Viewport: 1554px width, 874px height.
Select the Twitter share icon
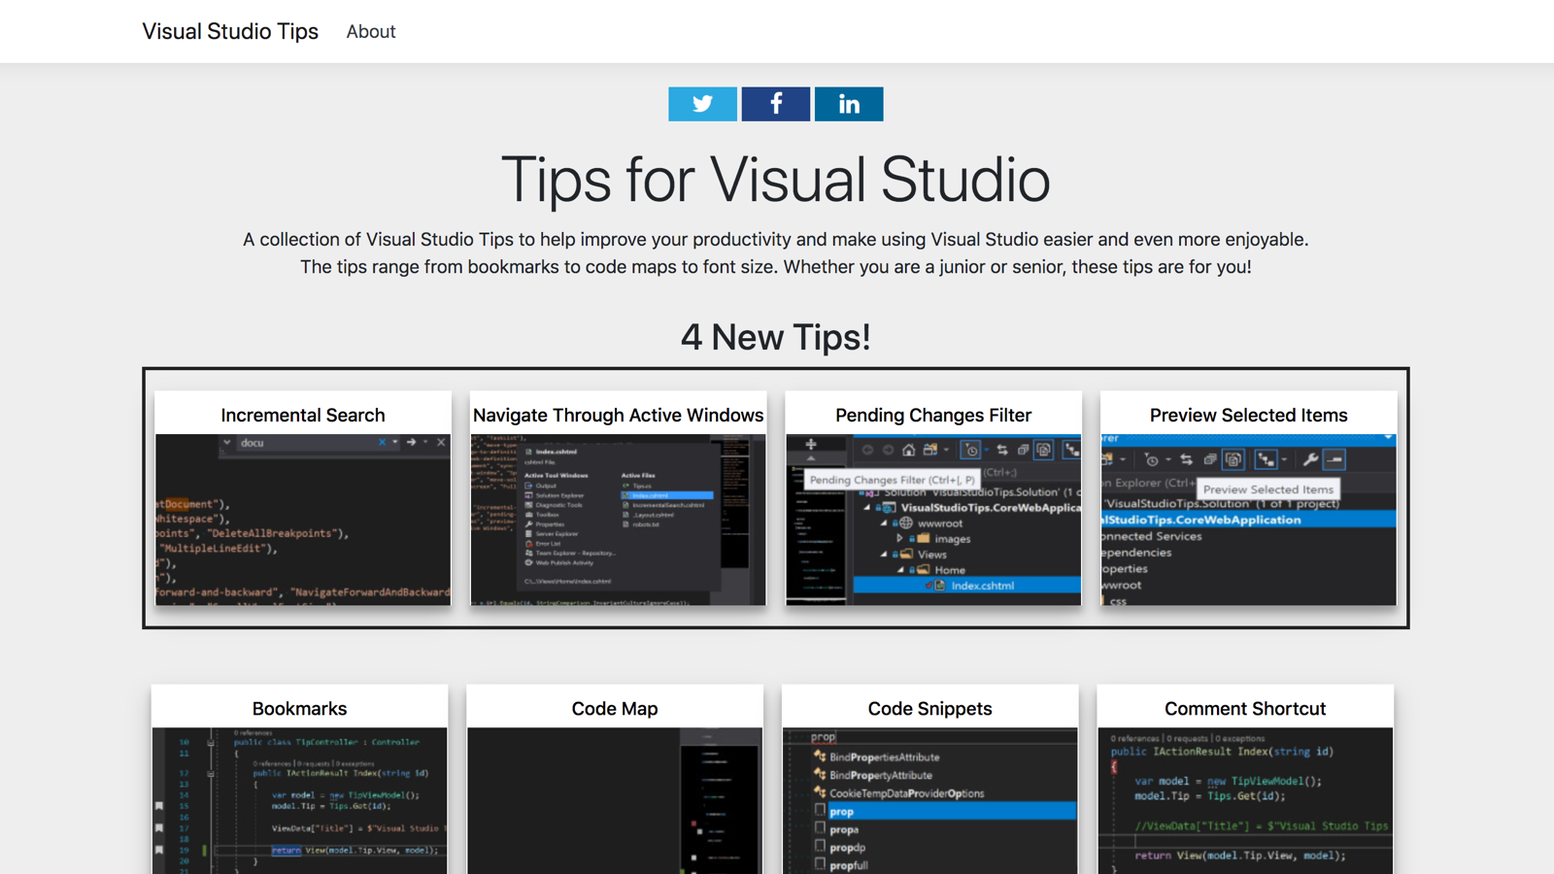point(702,104)
